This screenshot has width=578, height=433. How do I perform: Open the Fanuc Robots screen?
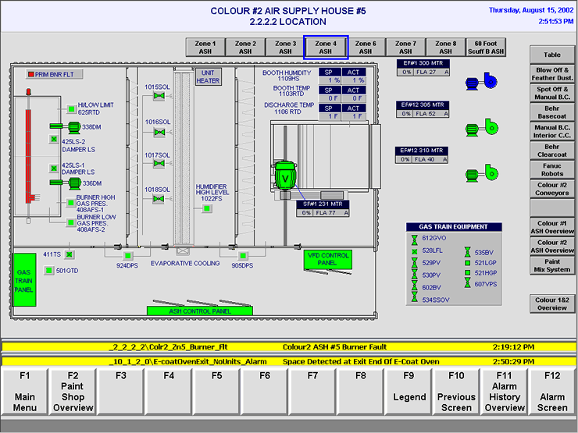pos(552,169)
